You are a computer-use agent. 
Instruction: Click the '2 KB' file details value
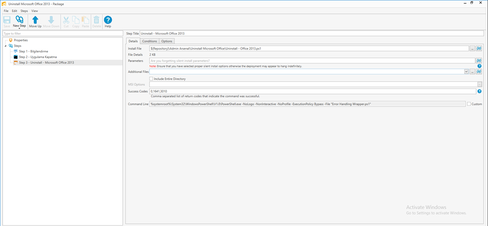coord(153,55)
